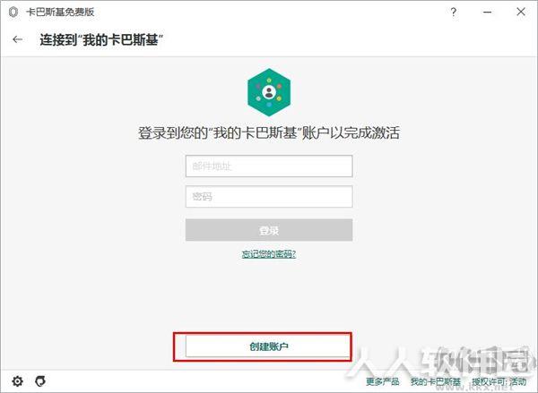Click the 连接到"我的卡巴斯基" page title

tap(101, 39)
